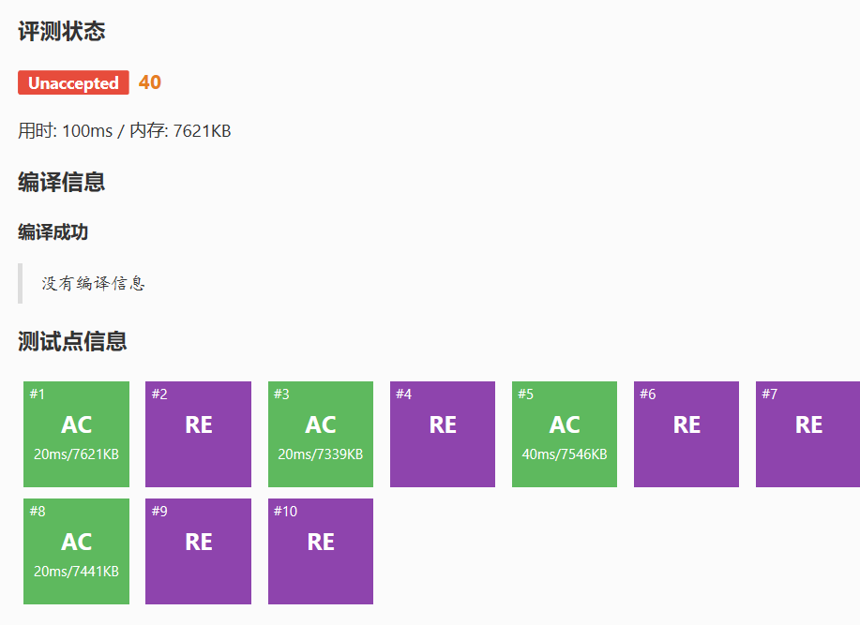Click 40ms/7546KB text in test #5
Screen dimensions: 860x625
coord(564,454)
